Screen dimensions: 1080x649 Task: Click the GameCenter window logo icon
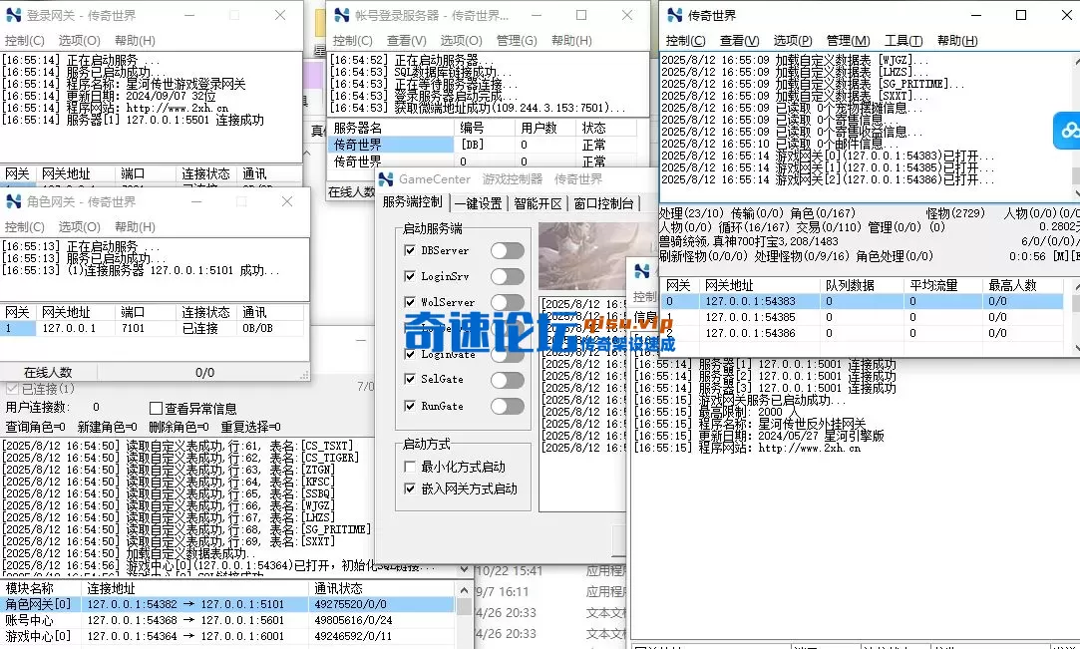pyautogui.click(x=386, y=178)
